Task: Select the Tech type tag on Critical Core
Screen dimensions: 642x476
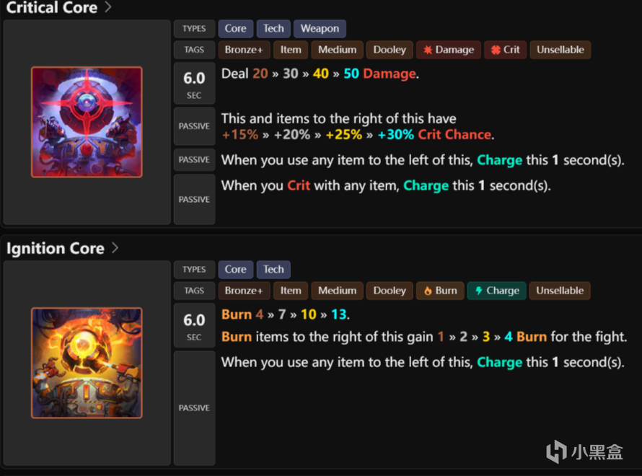Action: tap(273, 29)
